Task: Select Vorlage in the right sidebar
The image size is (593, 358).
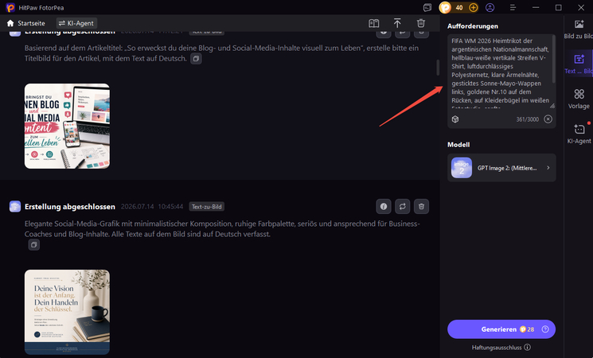Action: point(579,99)
